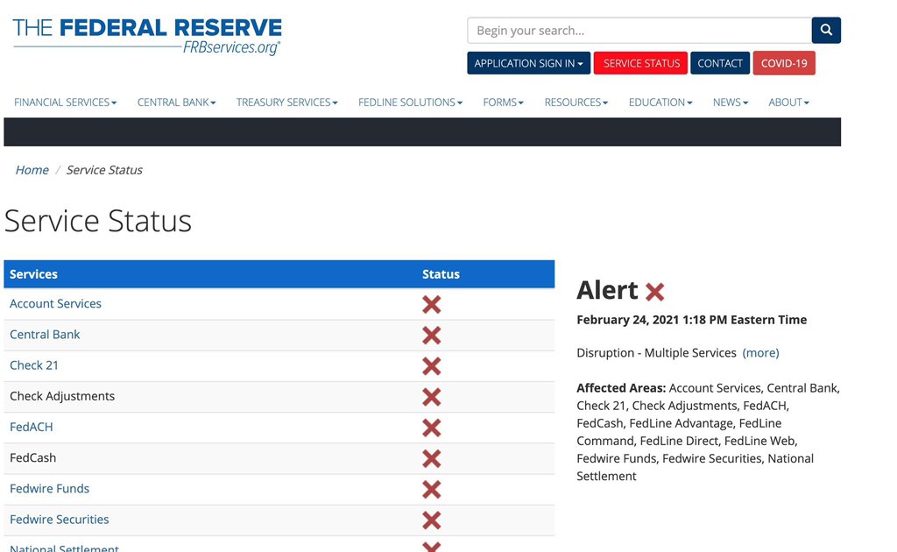Expand the Central Bank nav menu

pos(176,103)
